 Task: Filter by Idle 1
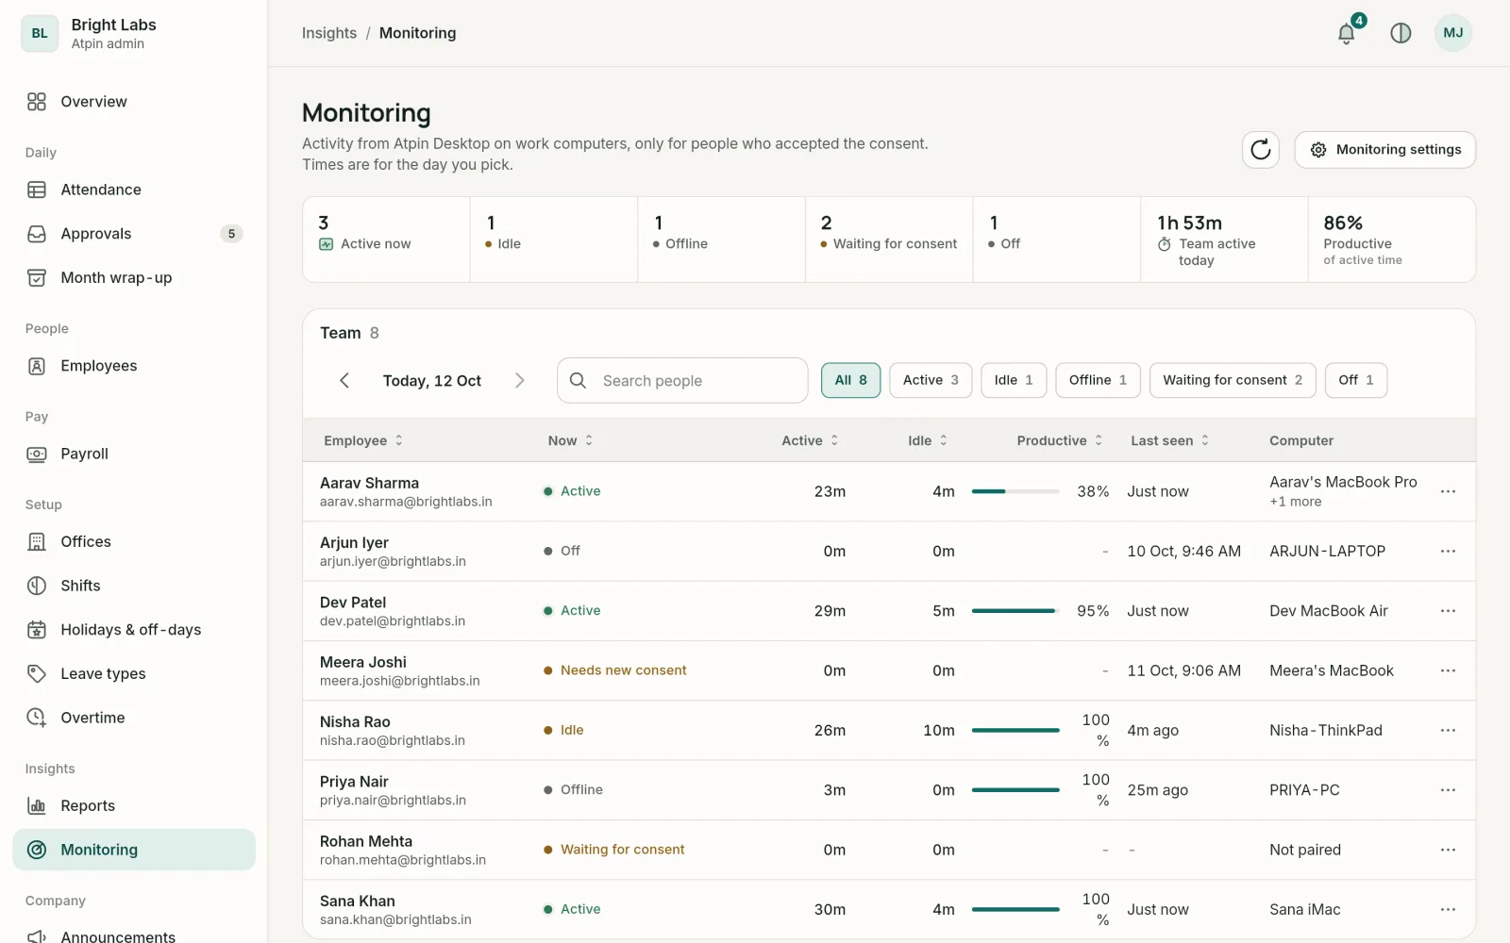tap(1014, 380)
